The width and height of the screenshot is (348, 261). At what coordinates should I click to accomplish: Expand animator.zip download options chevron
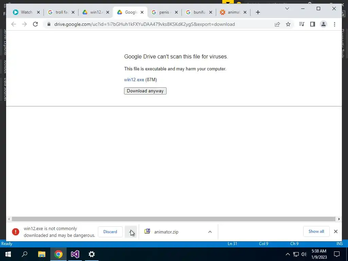tap(210, 232)
